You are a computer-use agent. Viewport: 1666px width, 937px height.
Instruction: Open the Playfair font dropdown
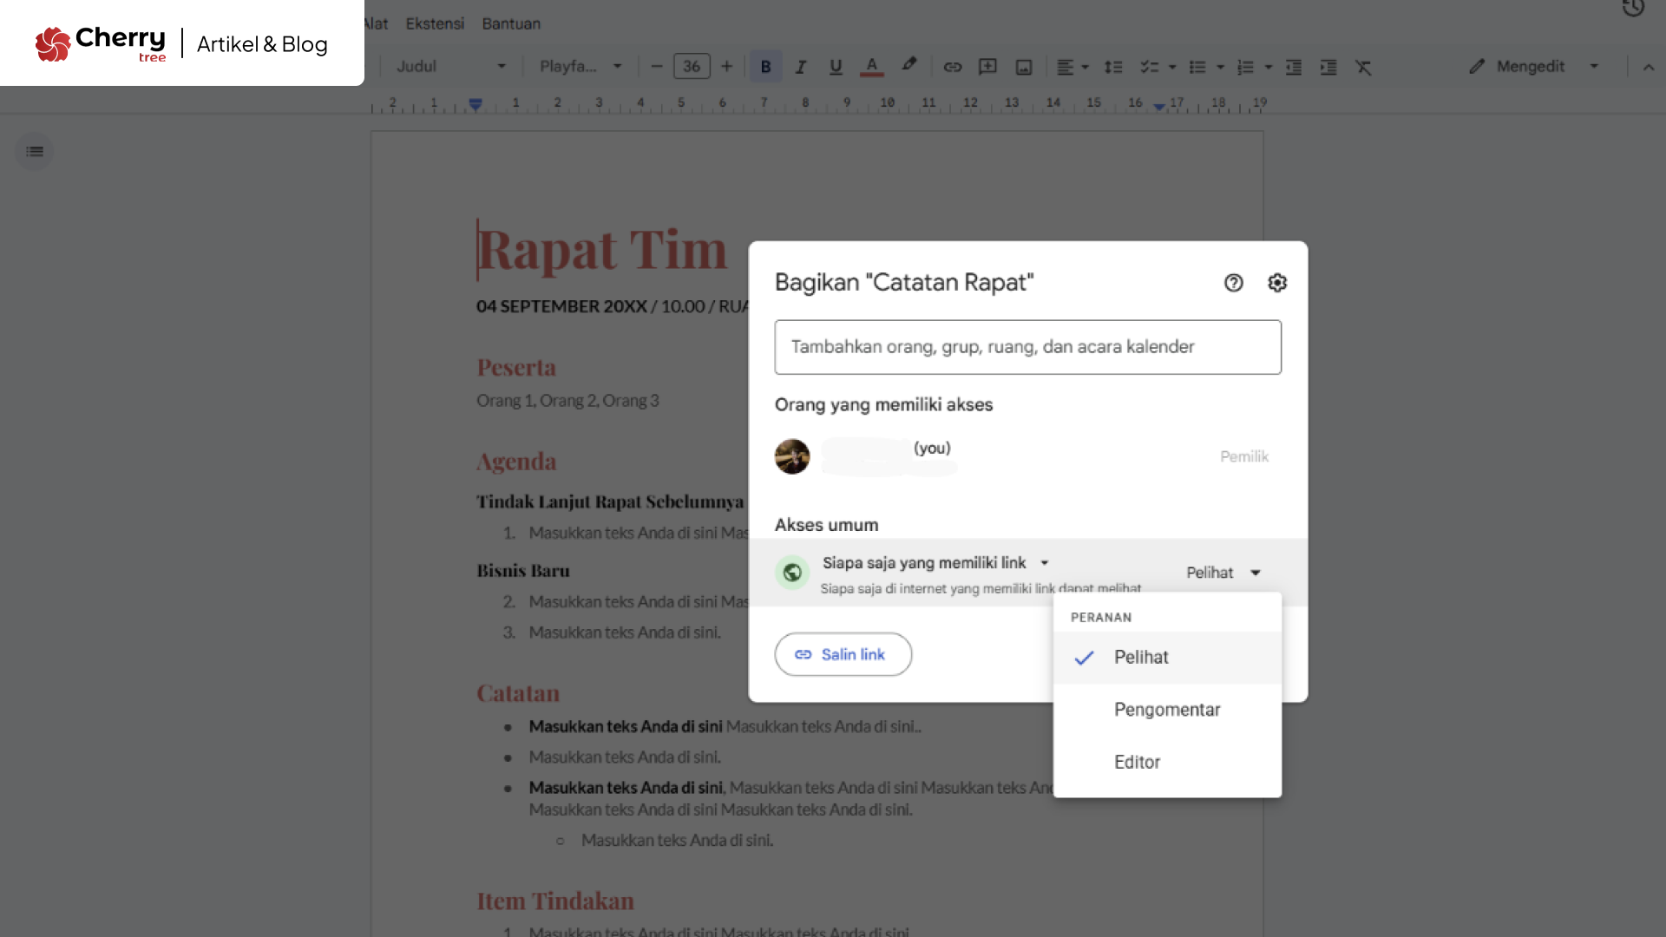coord(580,67)
